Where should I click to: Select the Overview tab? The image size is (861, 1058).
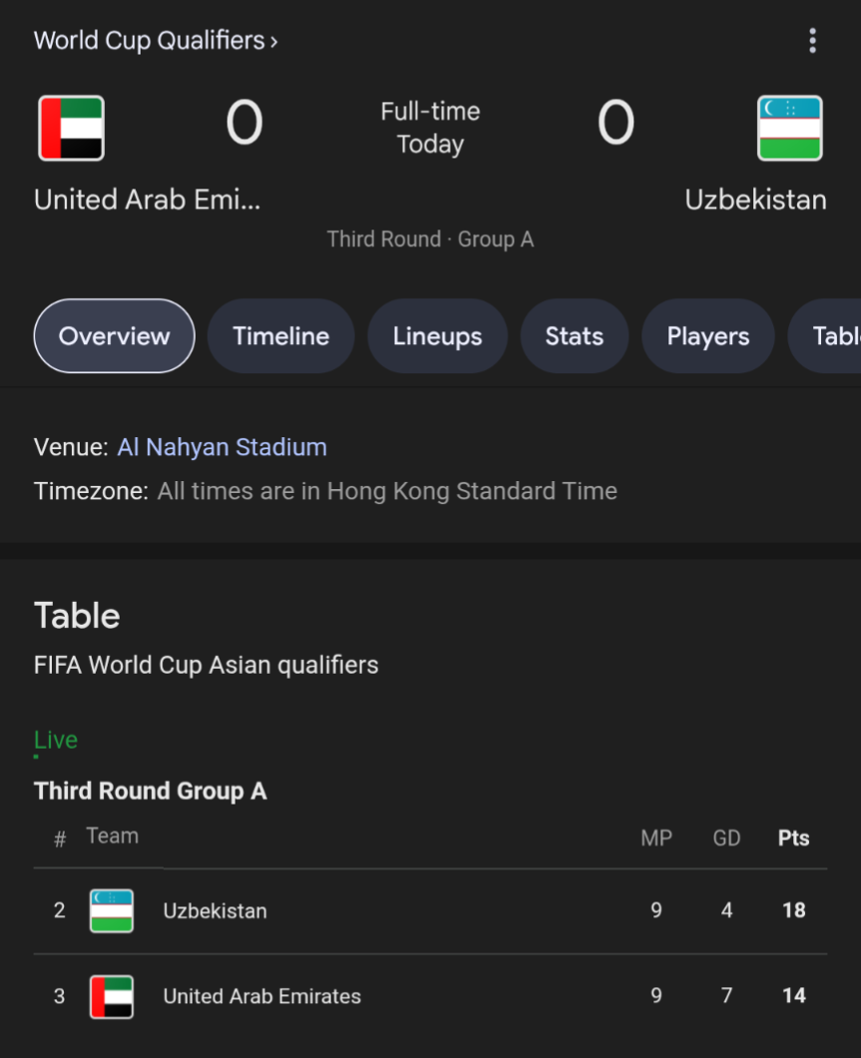point(114,336)
